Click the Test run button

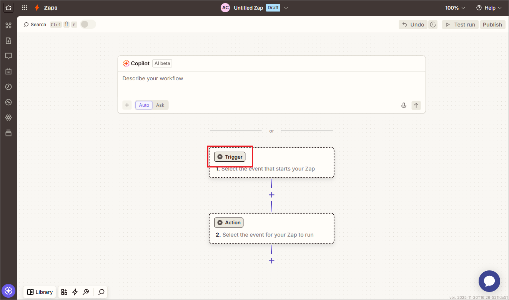460,25
